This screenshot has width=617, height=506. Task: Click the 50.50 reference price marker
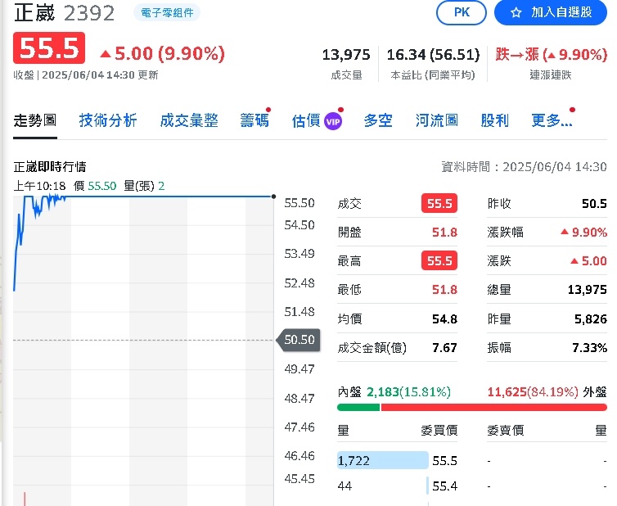(299, 340)
